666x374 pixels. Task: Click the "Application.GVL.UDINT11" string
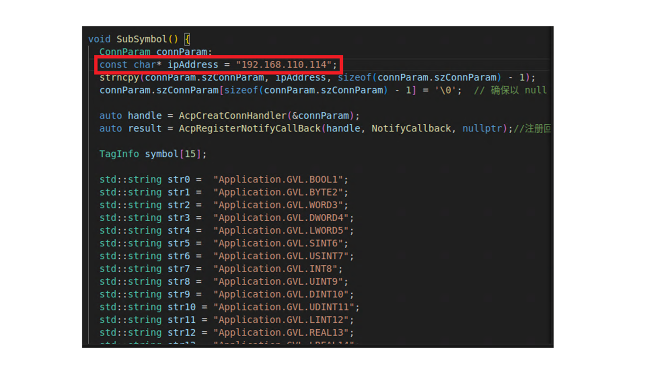[x=284, y=307]
